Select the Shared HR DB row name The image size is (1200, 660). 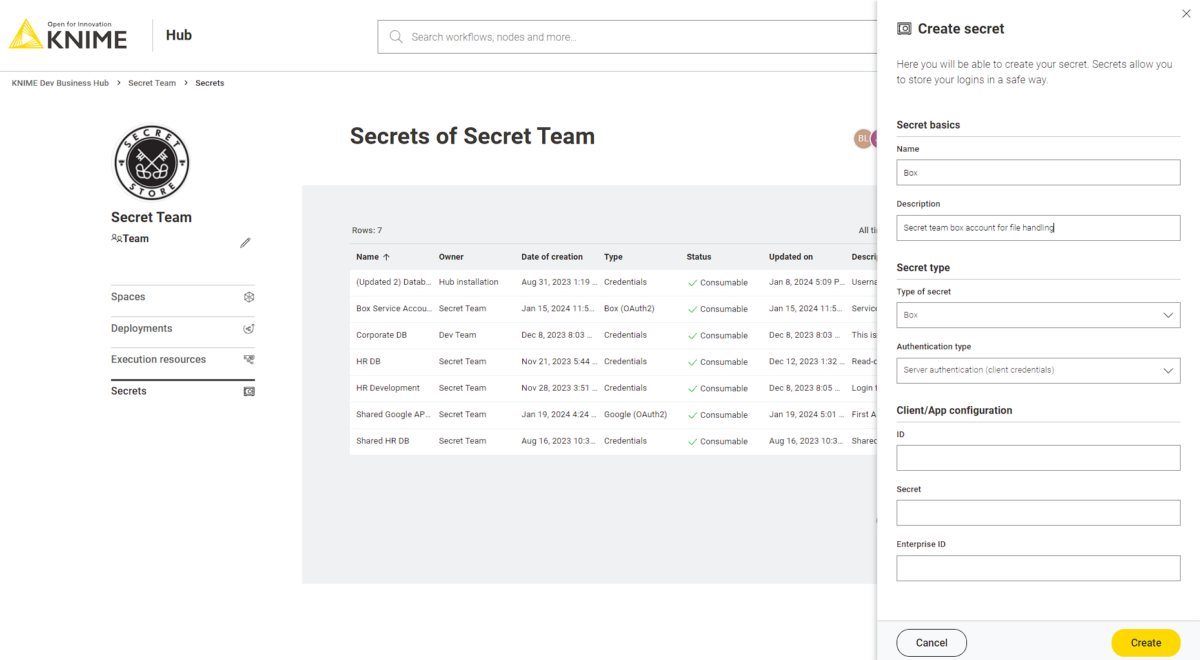(383, 441)
